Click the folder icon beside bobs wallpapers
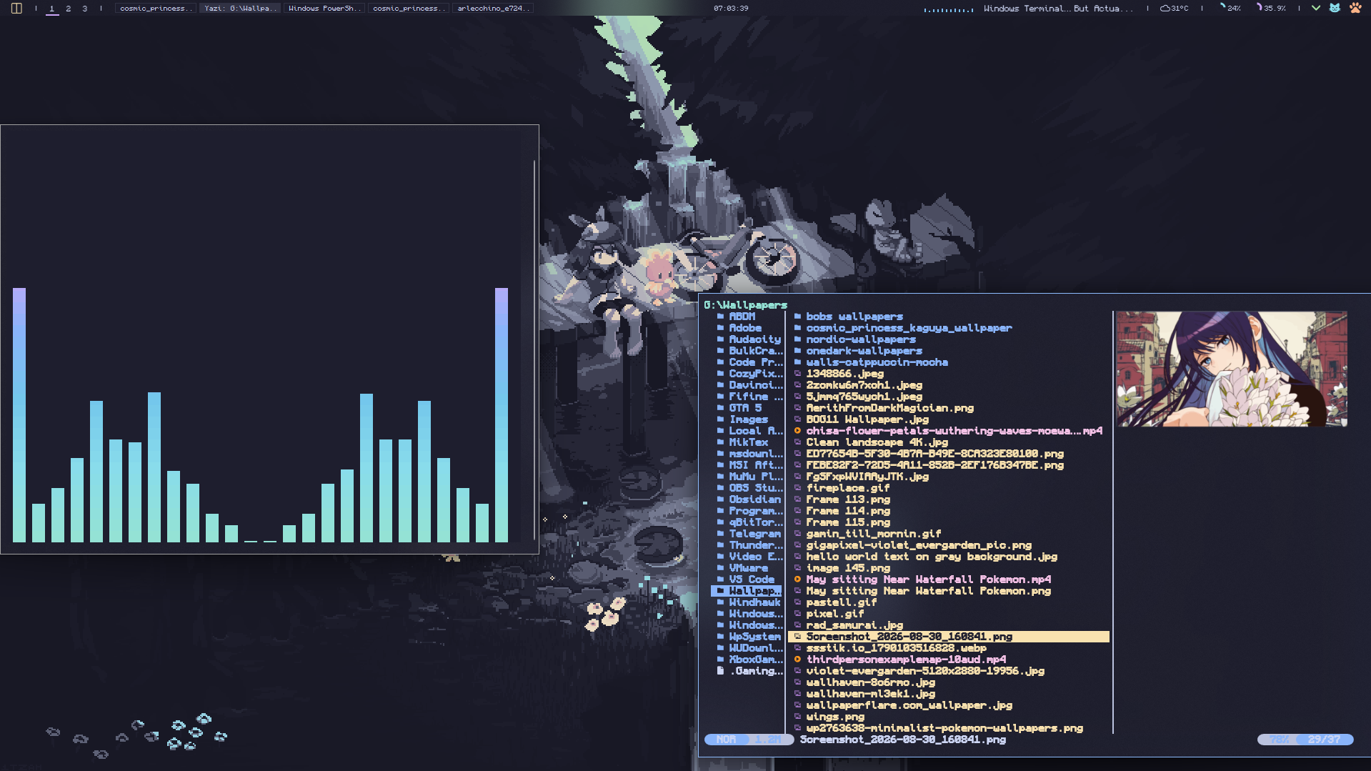 coord(797,317)
